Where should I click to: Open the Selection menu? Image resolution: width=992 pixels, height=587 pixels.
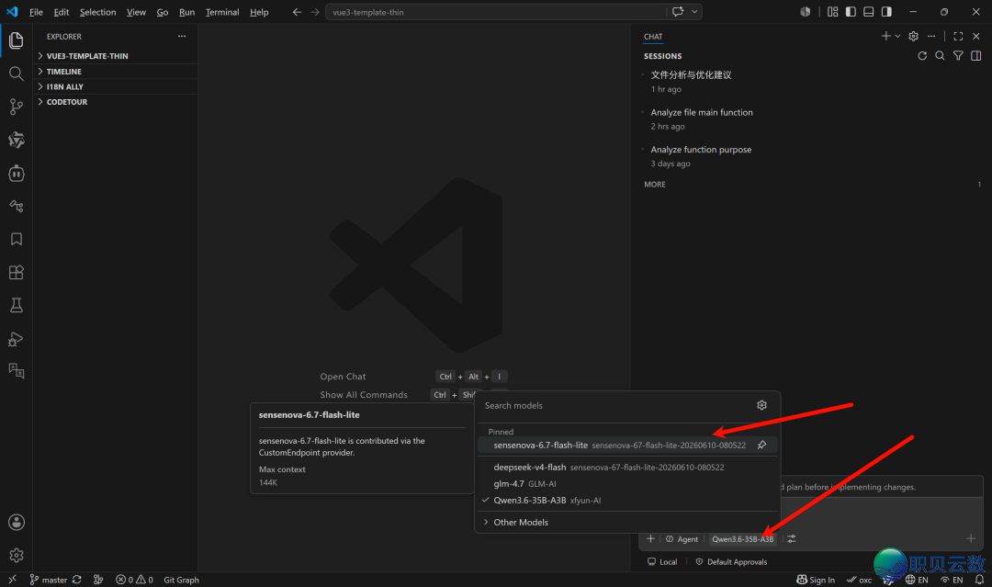pyautogui.click(x=97, y=12)
